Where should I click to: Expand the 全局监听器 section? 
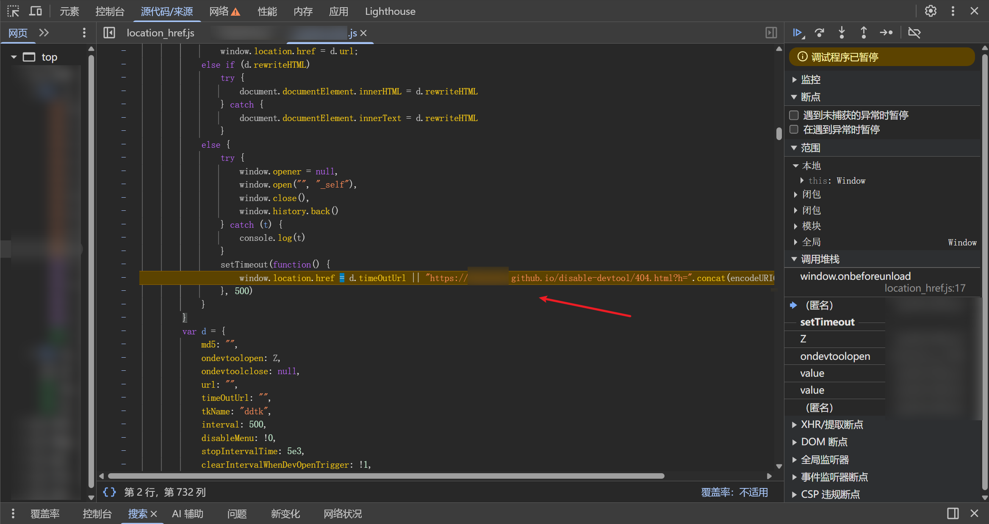click(795, 460)
